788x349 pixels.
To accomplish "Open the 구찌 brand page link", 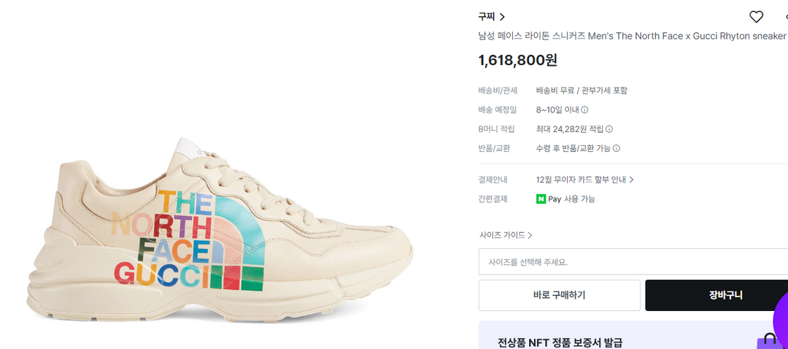I will tap(487, 17).
